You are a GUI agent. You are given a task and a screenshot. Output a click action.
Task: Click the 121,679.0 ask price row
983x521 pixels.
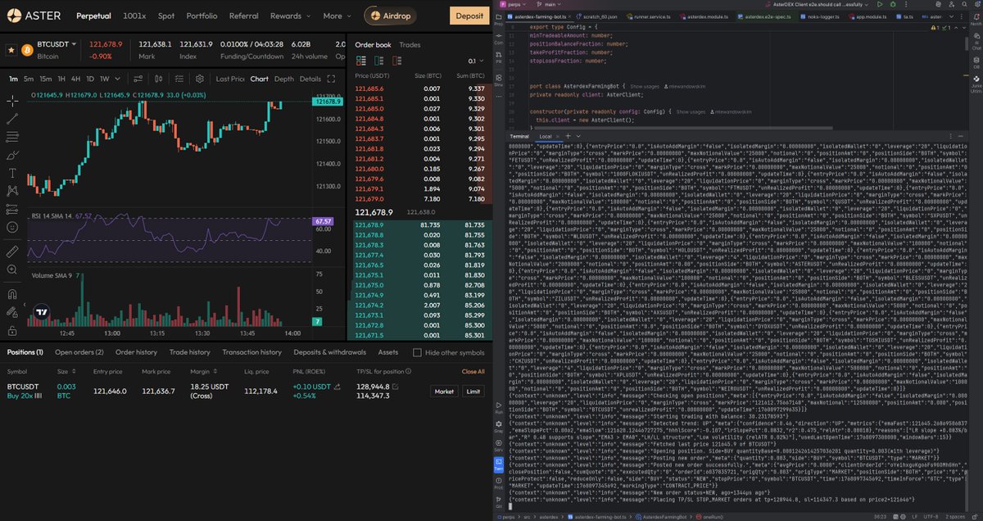(x=419, y=197)
